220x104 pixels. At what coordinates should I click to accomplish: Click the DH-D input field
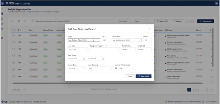148,40
